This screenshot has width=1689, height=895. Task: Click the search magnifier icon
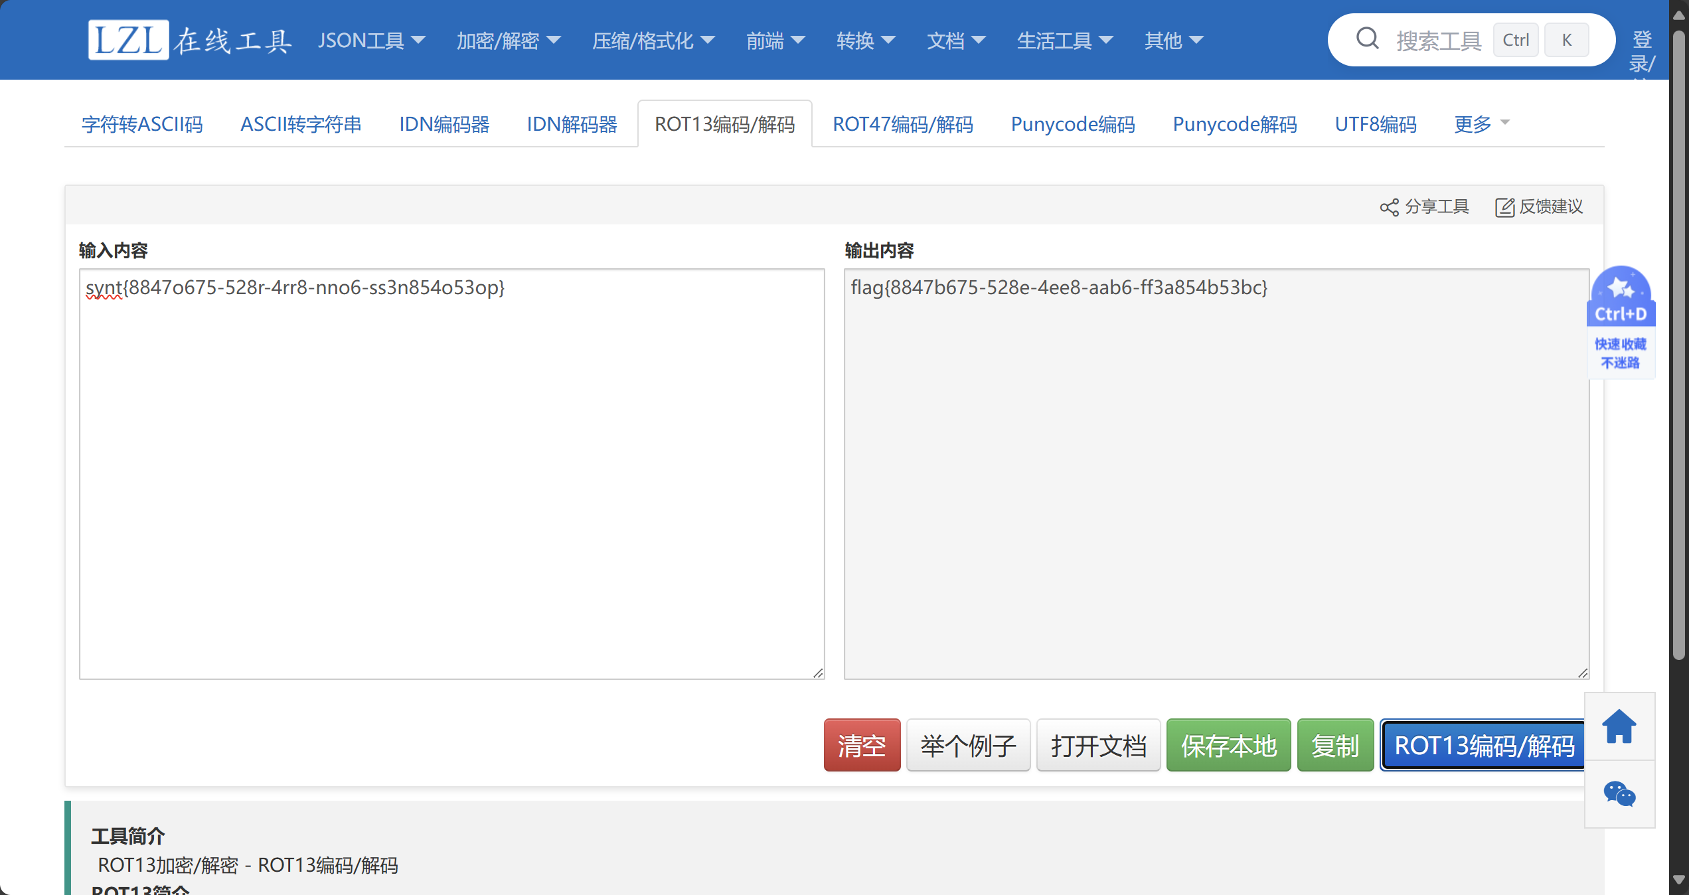tap(1366, 39)
